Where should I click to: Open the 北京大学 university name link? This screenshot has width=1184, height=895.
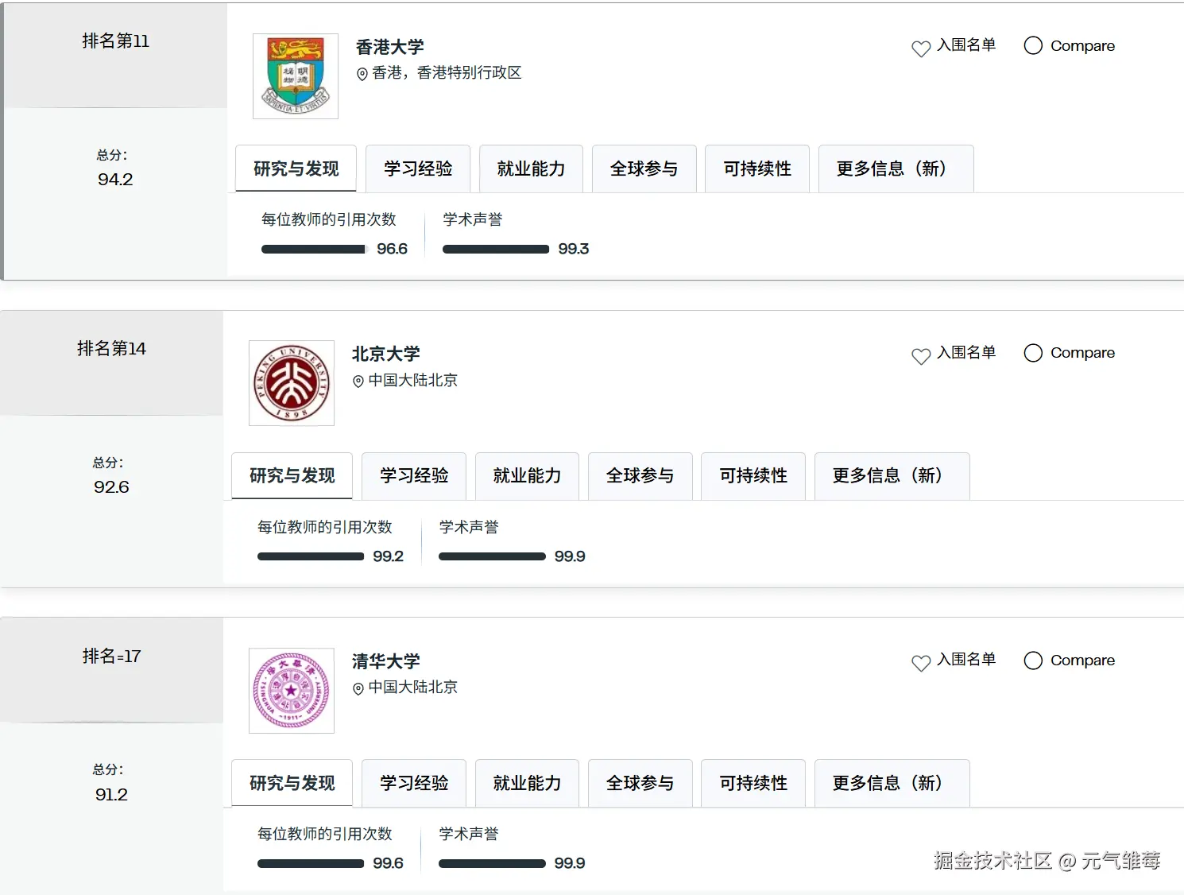(x=386, y=354)
